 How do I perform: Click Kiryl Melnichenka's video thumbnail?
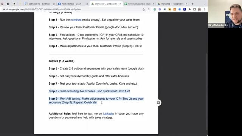tap(225, 14)
